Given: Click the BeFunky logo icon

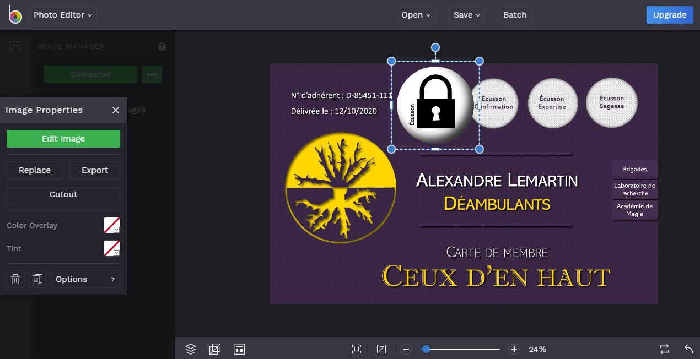Looking at the screenshot, I should point(15,14).
